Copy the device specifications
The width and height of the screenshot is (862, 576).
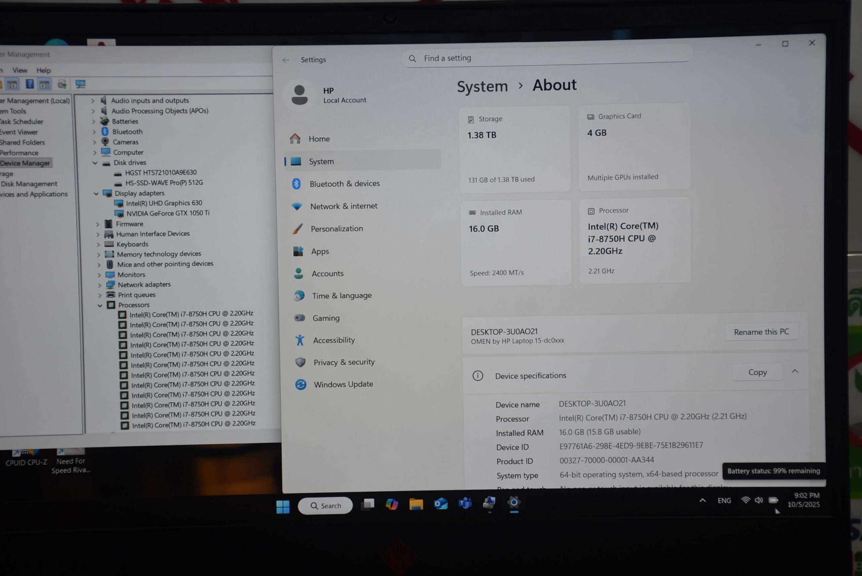757,372
